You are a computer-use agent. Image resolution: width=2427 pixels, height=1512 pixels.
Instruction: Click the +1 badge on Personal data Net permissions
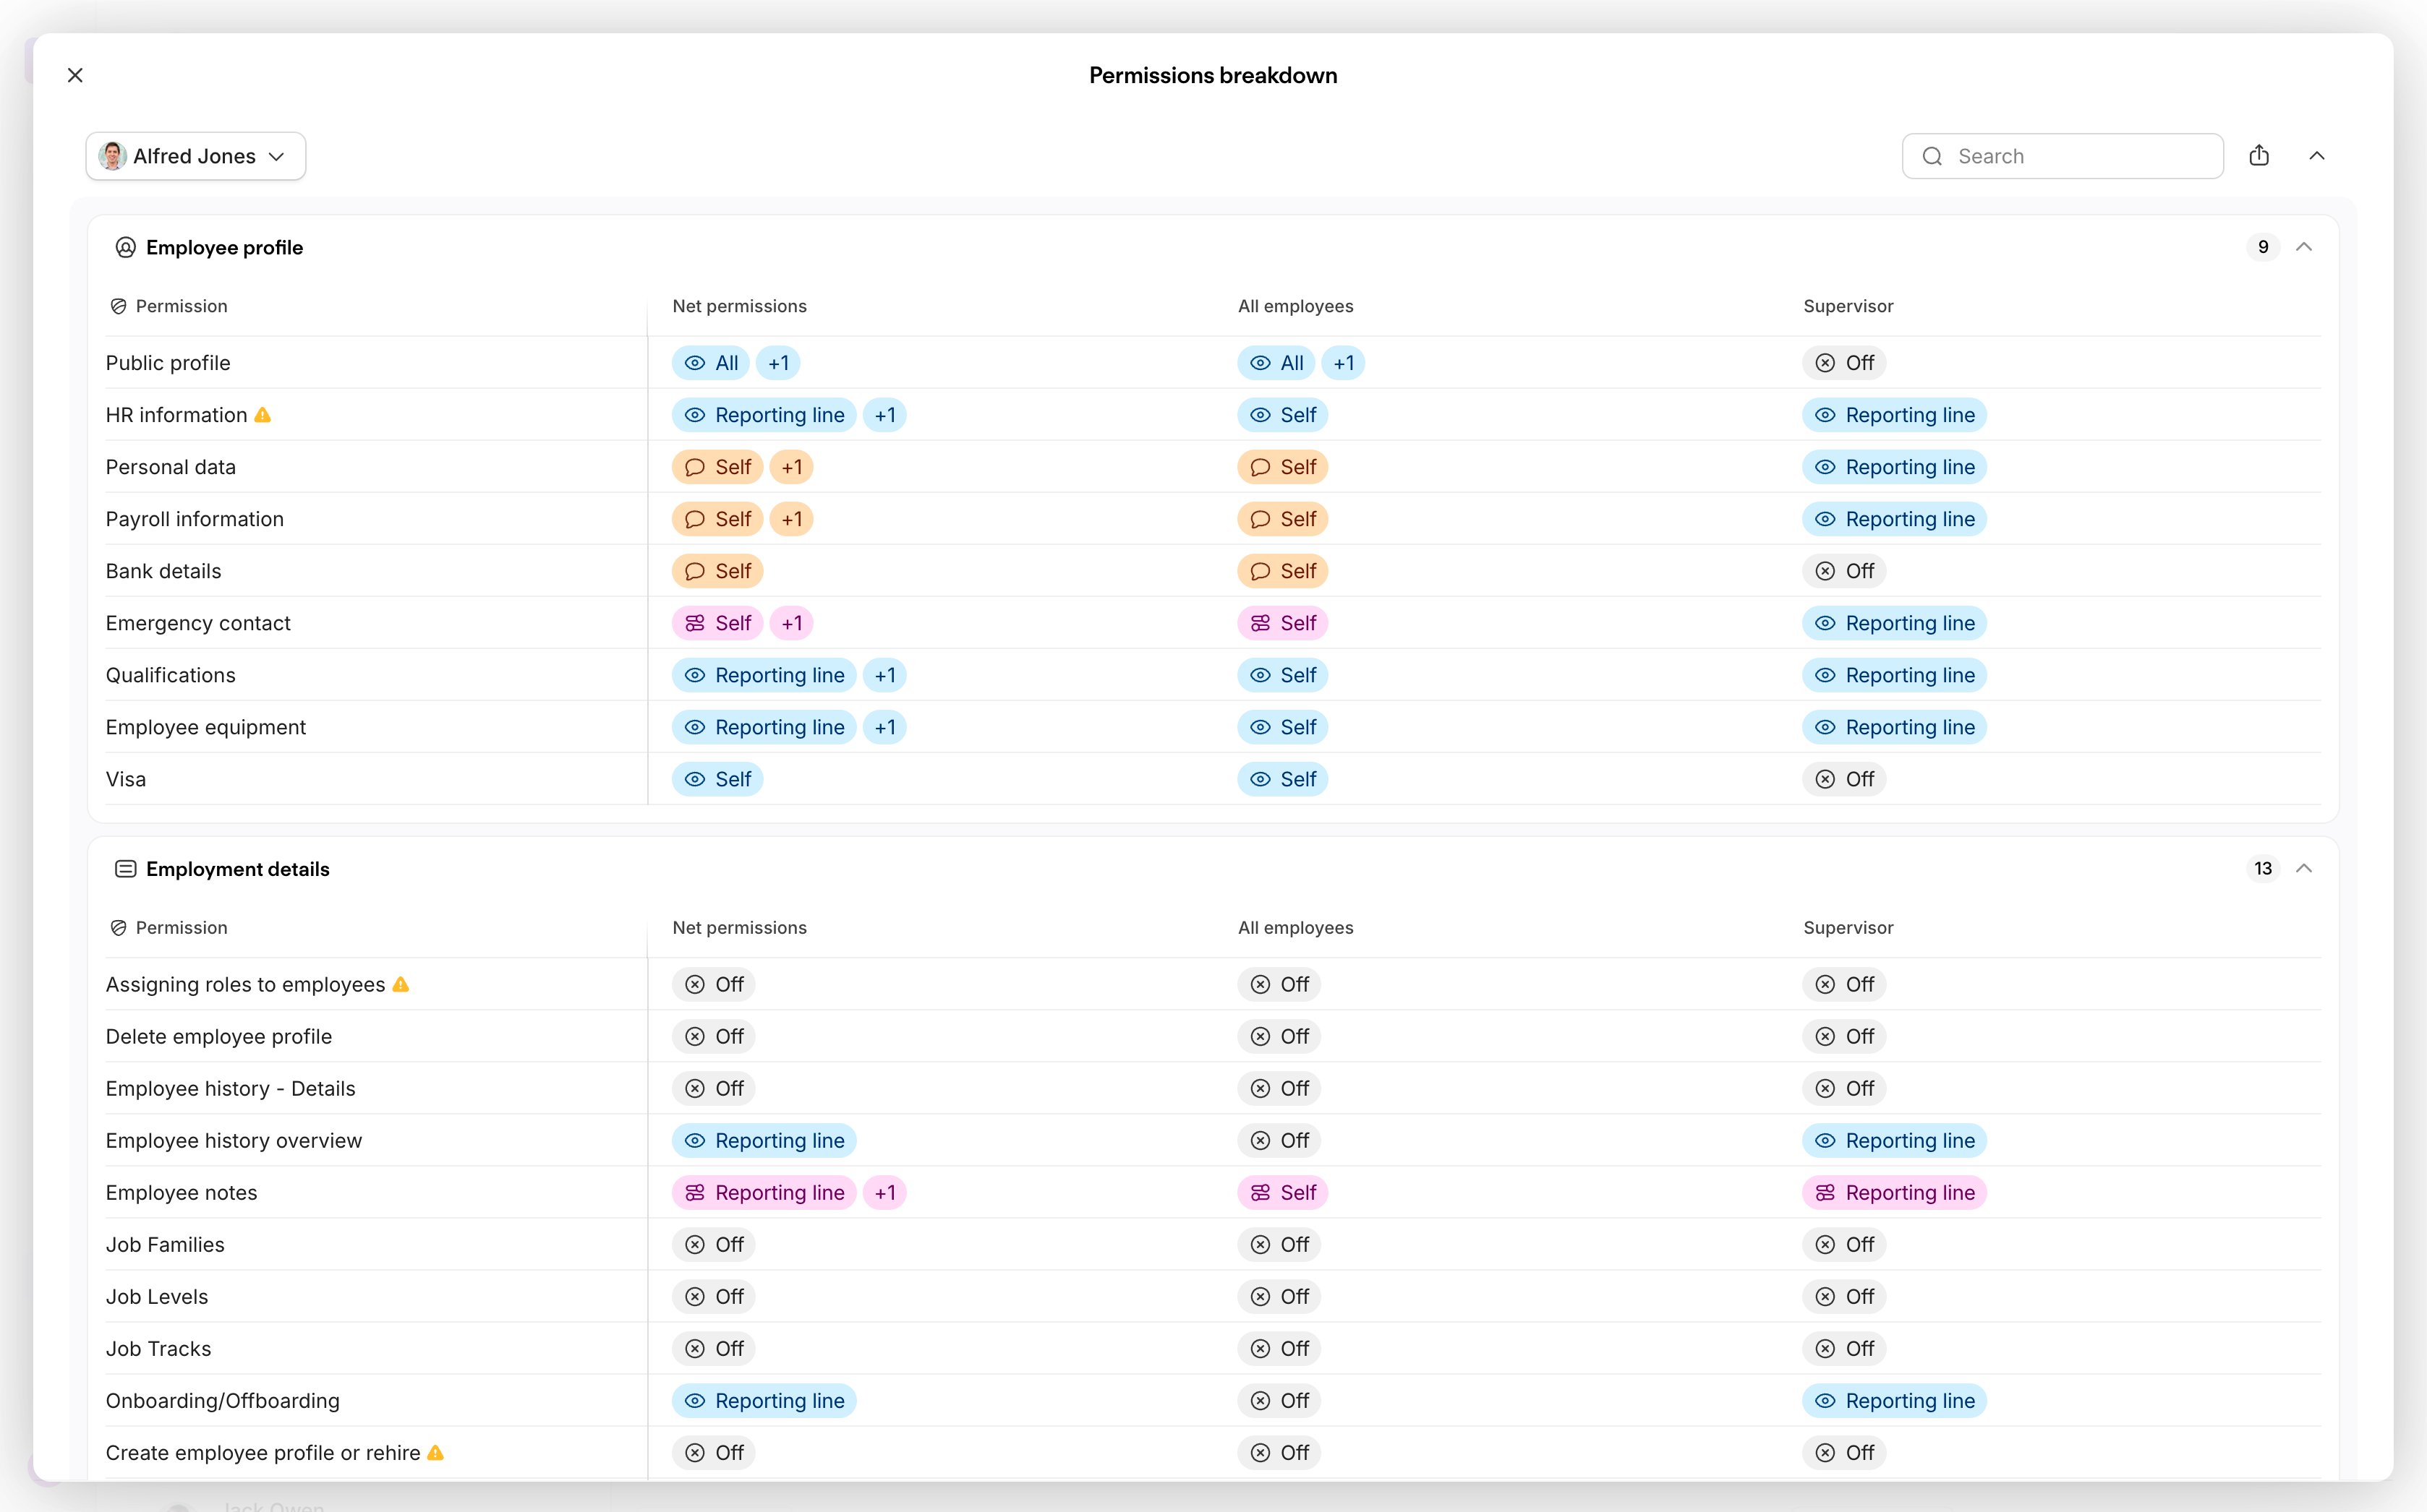coord(791,467)
